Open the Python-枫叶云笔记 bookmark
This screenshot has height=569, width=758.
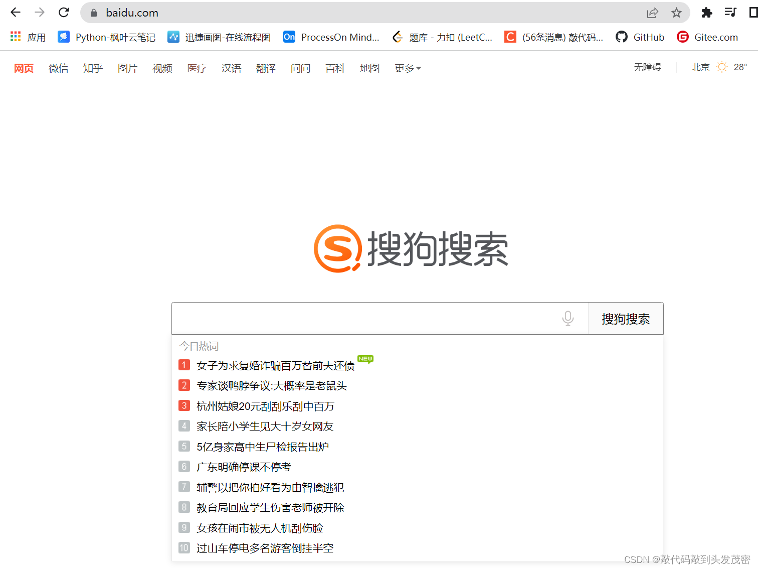pyautogui.click(x=106, y=37)
